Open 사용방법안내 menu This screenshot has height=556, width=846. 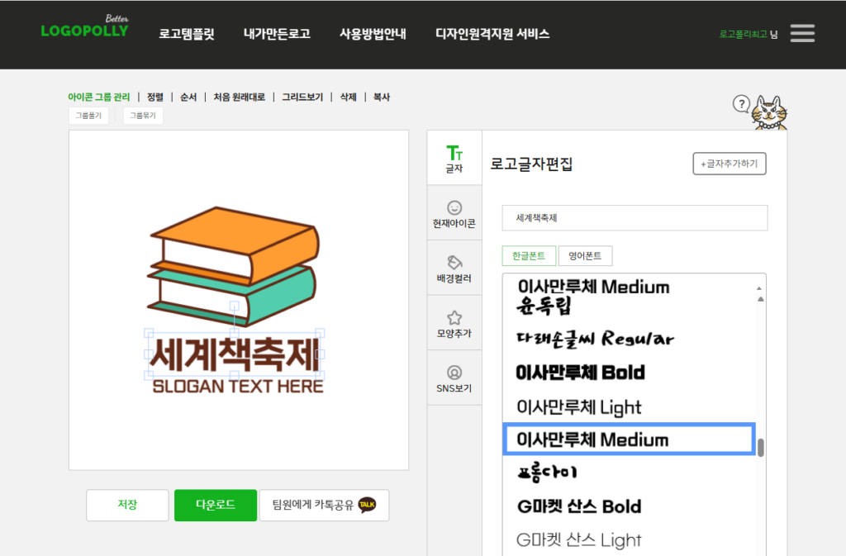[373, 34]
